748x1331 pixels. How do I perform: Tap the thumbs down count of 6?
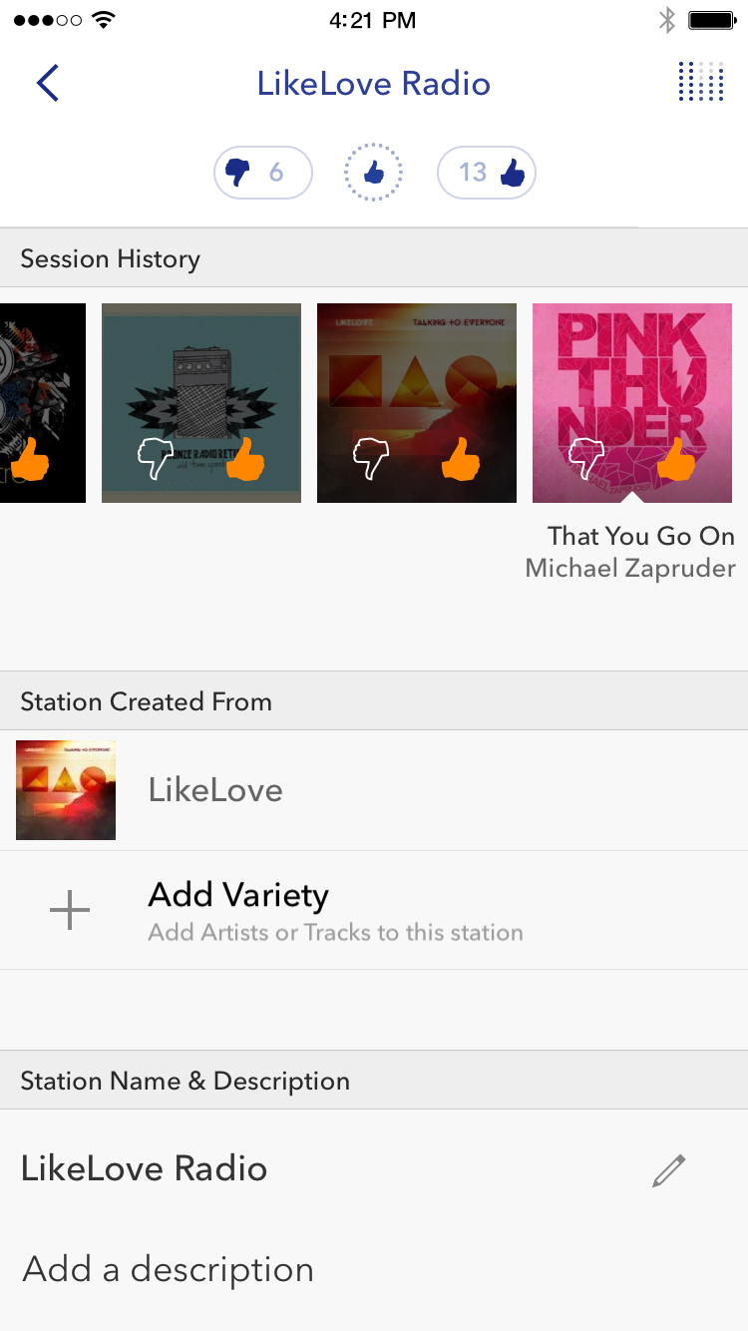tap(262, 174)
